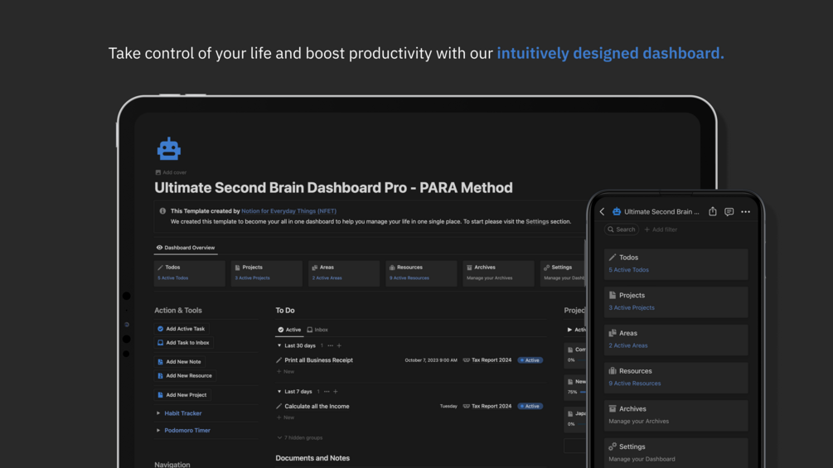This screenshot has width=833, height=468.
Task: Click the Add Active Task button
Action: pos(182,329)
